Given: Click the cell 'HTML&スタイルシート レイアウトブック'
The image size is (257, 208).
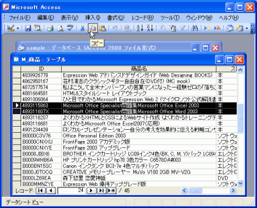Looking at the screenshot, I should coord(139,93).
